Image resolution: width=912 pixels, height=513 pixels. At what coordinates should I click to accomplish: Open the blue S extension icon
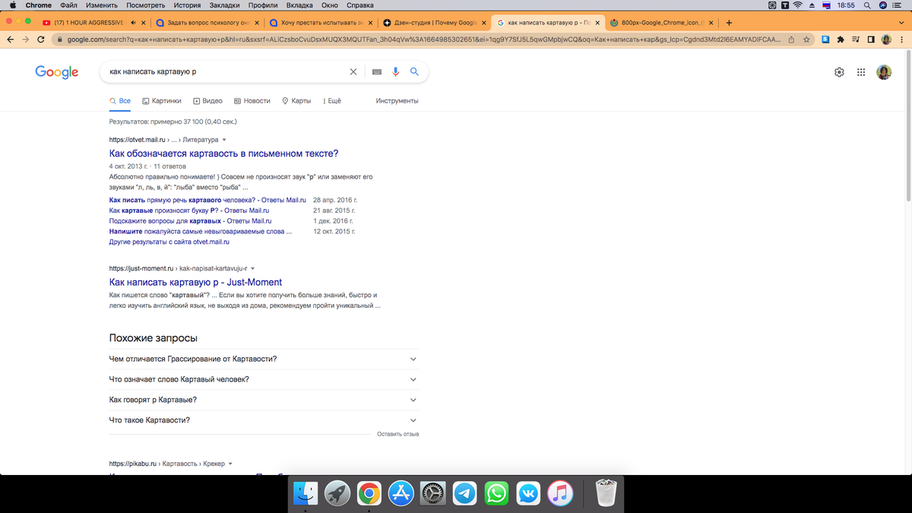(825, 39)
